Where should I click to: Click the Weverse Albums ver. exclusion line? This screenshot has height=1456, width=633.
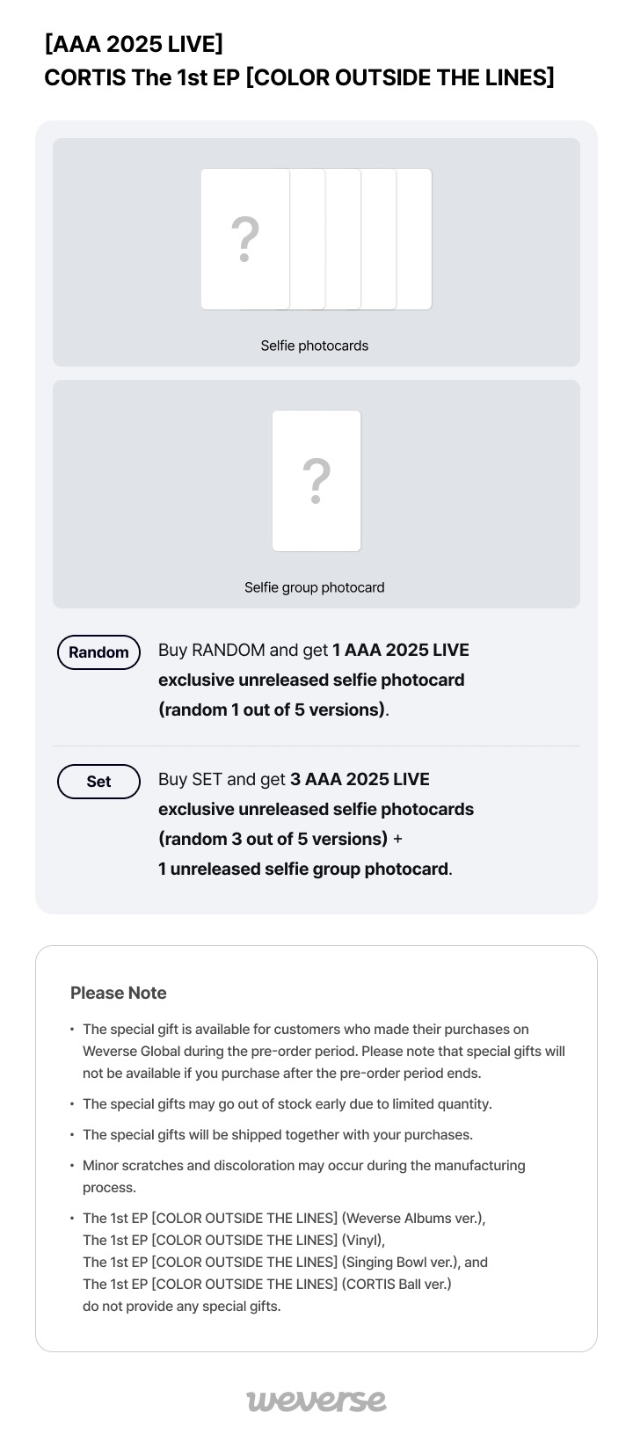283,1219
